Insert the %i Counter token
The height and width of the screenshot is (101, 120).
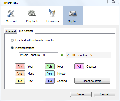click(79, 67)
